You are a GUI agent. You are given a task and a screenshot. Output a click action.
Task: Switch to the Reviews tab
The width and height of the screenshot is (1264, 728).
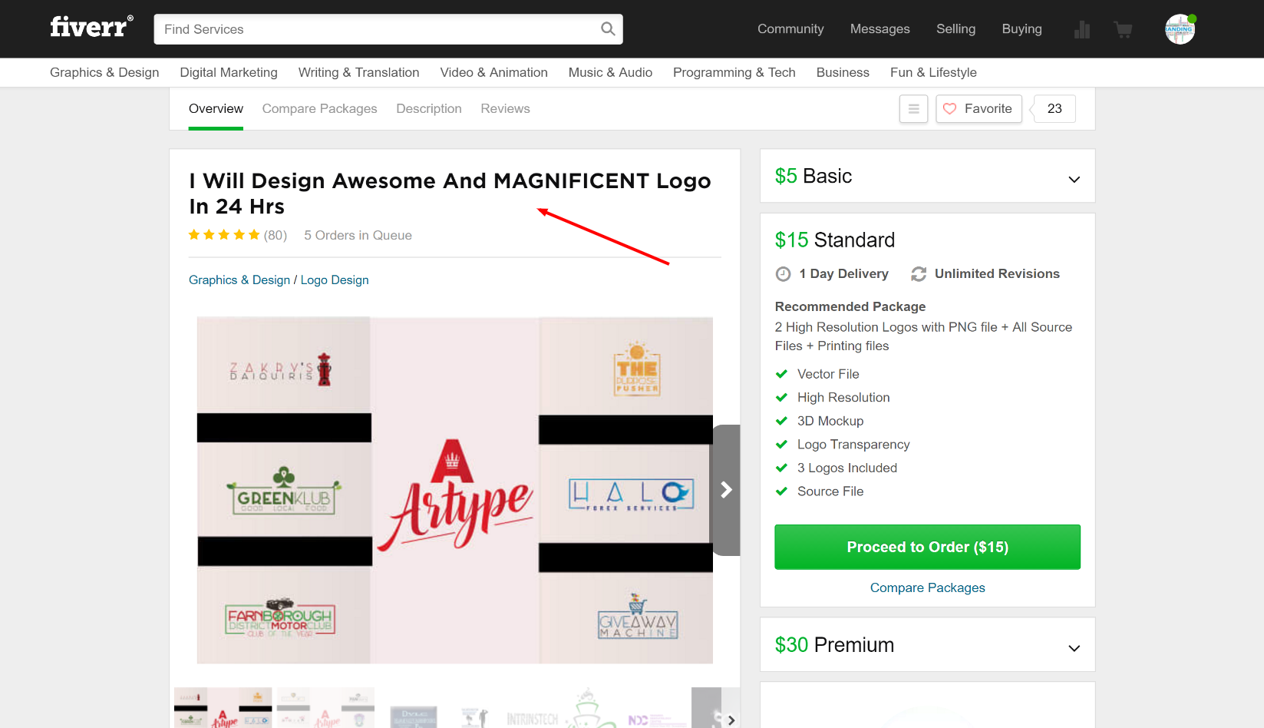[505, 109]
